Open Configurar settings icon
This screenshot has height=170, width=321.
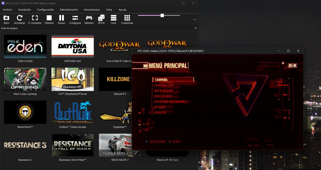[x=75, y=18]
